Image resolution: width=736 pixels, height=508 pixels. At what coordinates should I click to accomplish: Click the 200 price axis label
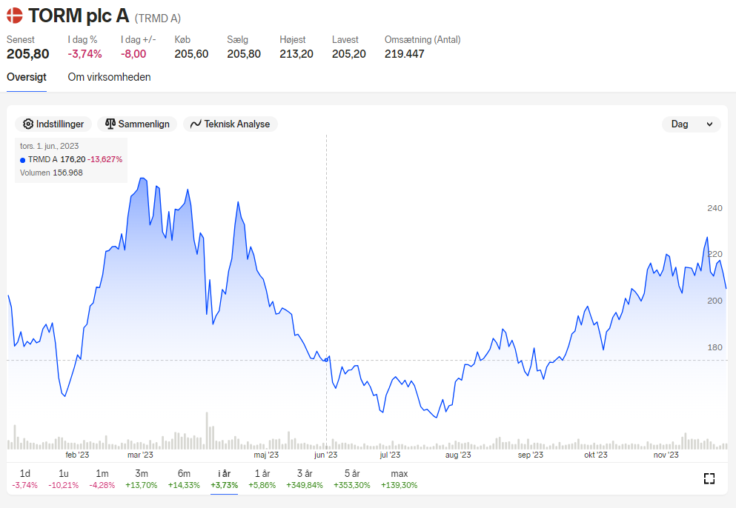(x=715, y=301)
